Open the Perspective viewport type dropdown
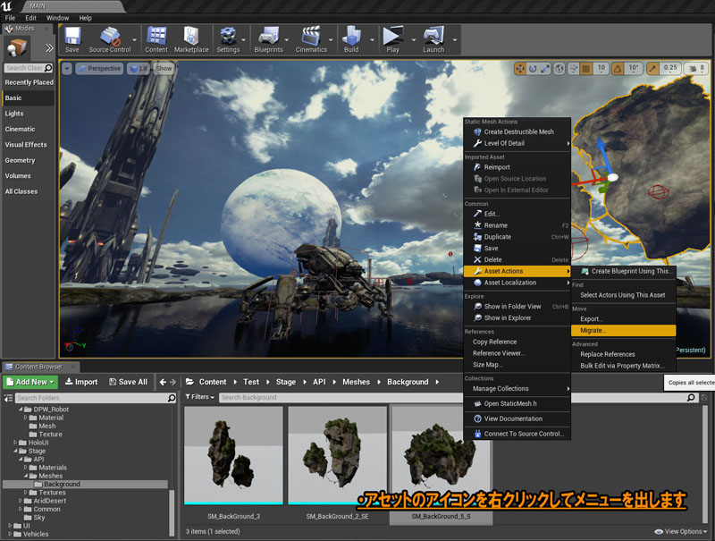715x541 pixels. point(99,69)
